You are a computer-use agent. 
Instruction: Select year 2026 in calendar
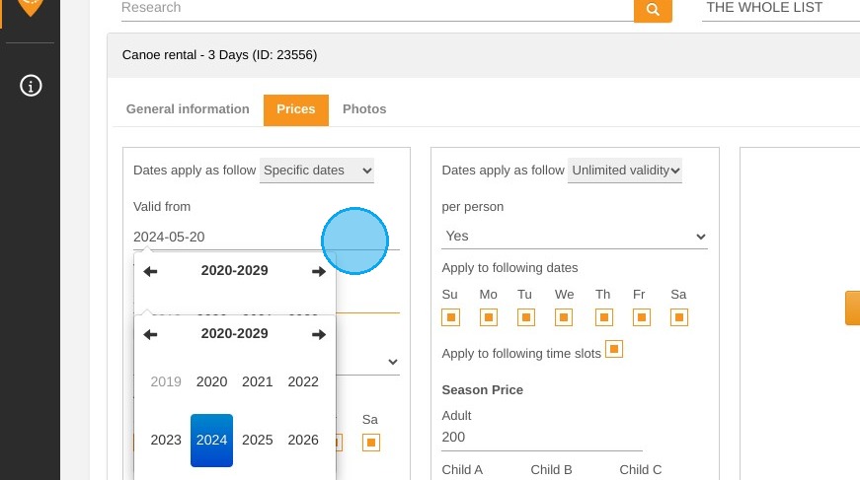click(x=303, y=440)
